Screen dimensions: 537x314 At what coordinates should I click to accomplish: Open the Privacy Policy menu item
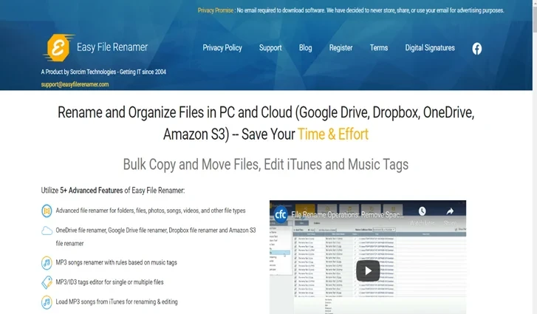(222, 48)
